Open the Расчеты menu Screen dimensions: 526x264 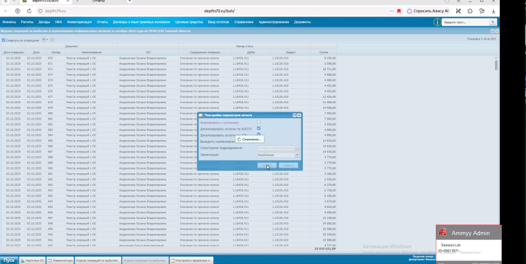click(27, 22)
